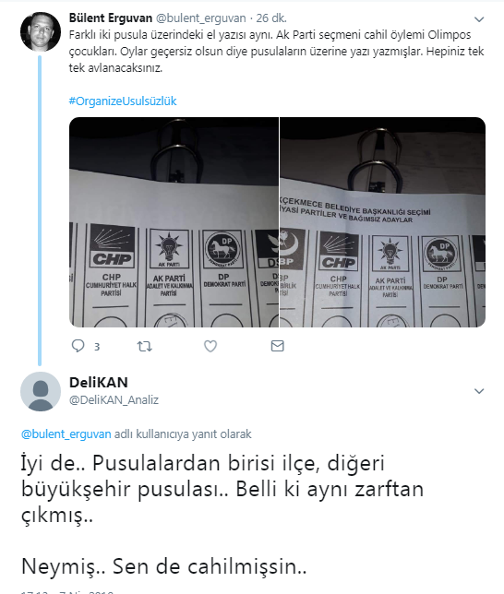The width and height of the screenshot is (504, 594).
Task: Expand options chevron on DeliKAN's reply
Action: click(x=479, y=391)
